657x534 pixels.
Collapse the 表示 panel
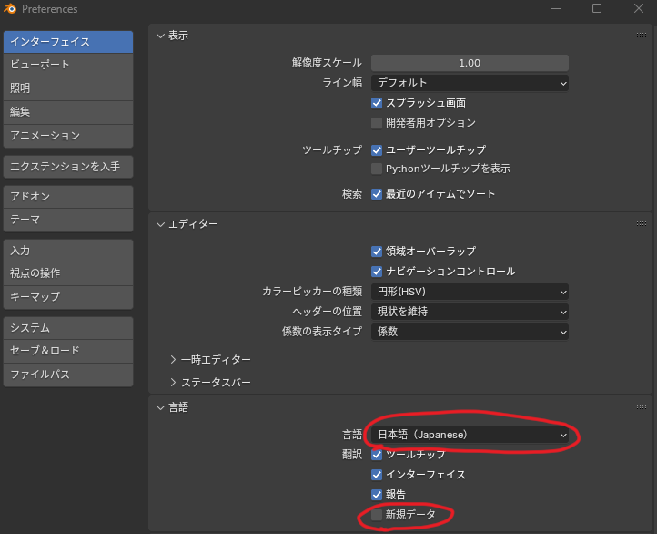click(x=160, y=36)
